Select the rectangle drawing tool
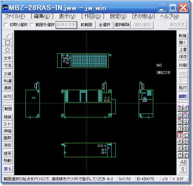 (8, 43)
